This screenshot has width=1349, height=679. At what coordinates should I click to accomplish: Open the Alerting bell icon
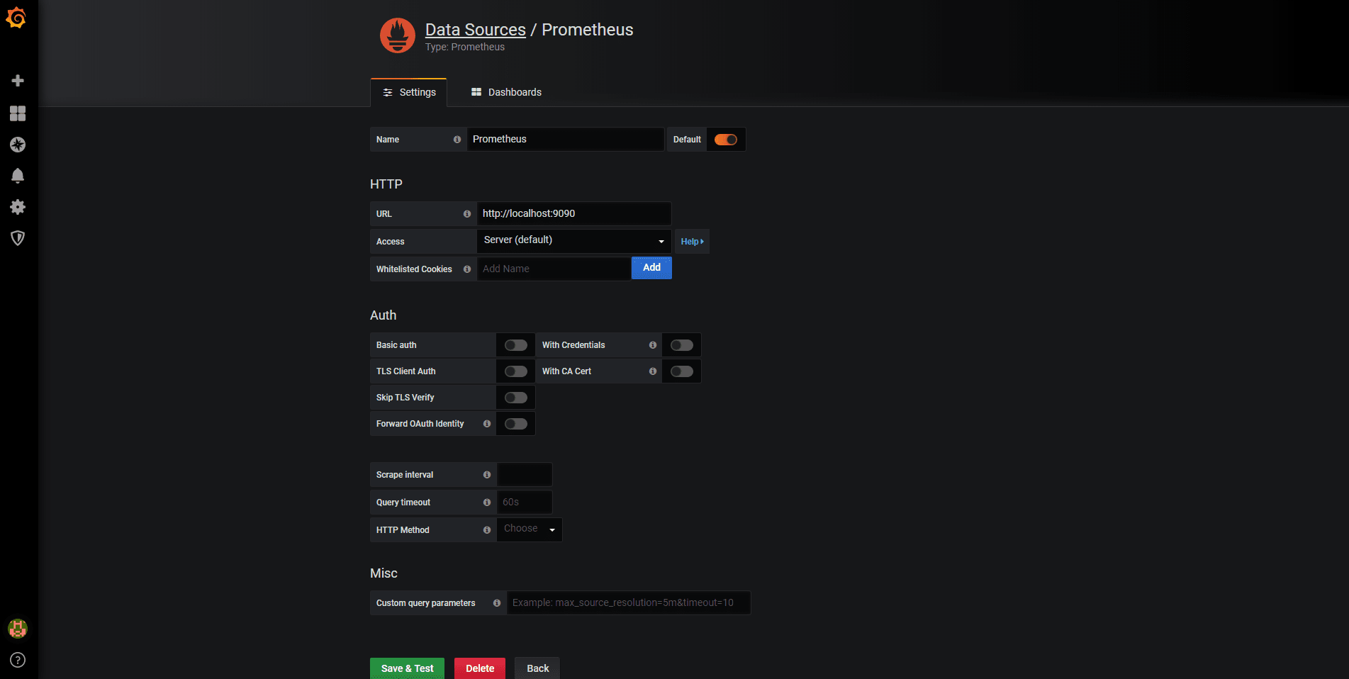pos(18,176)
